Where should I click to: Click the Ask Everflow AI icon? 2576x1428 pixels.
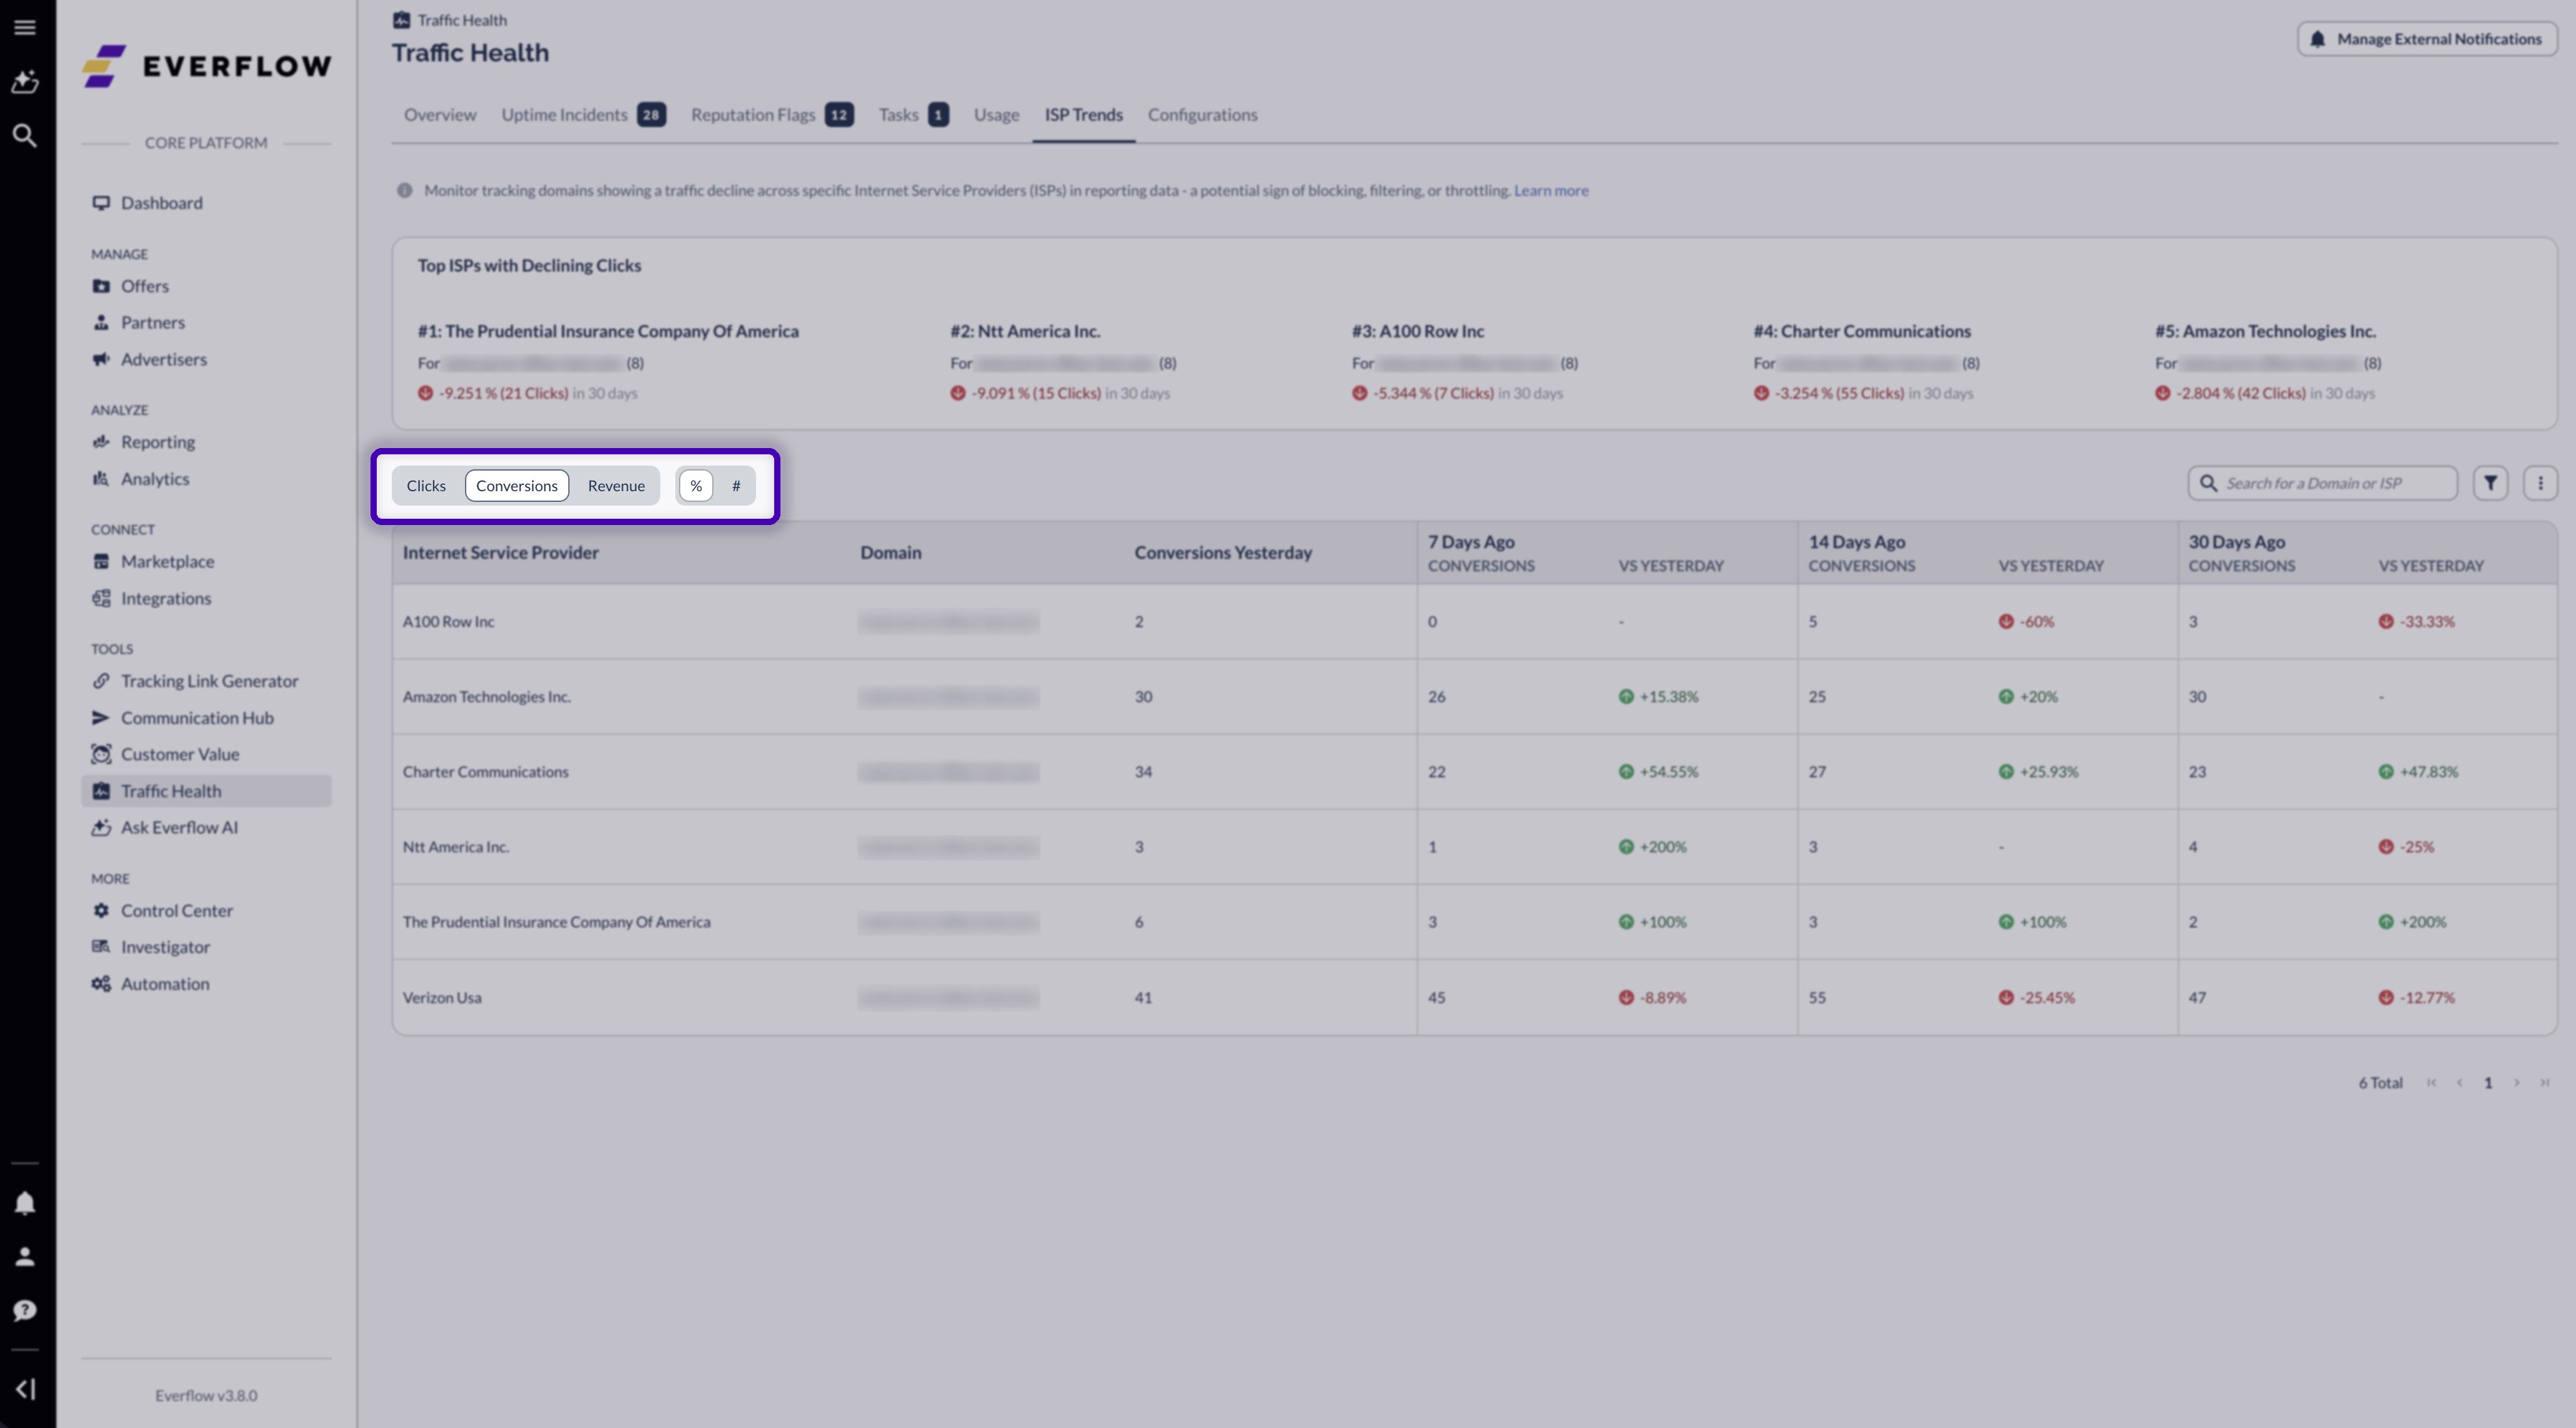[x=101, y=827]
